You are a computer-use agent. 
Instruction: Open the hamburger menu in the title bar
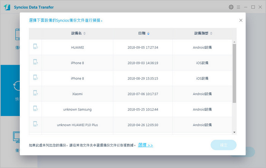coord(238,7)
